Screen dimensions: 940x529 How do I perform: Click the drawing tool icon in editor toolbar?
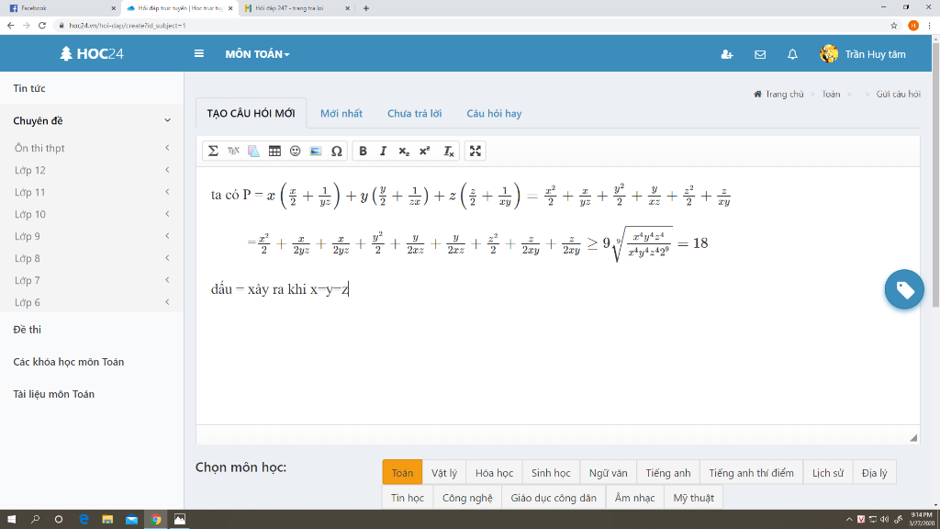pyautogui.click(x=253, y=152)
